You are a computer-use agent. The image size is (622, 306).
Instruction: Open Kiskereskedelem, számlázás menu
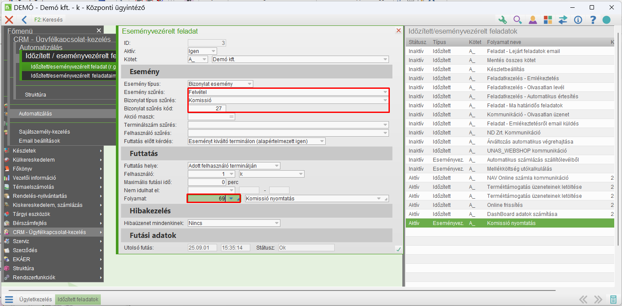pyautogui.click(x=53, y=205)
